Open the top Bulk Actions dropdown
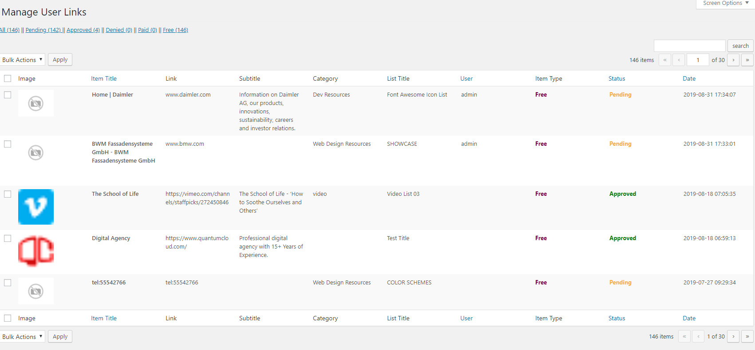 (22, 60)
